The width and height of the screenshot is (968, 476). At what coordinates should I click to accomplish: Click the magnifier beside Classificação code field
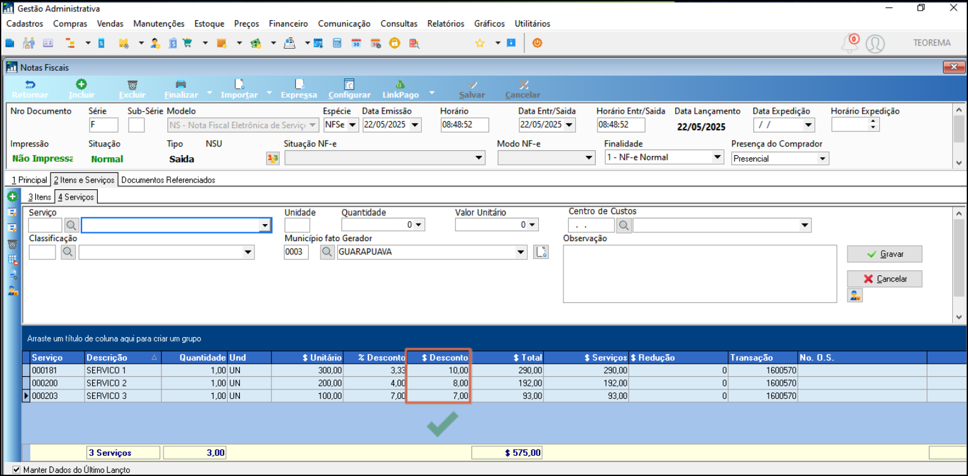tap(68, 253)
